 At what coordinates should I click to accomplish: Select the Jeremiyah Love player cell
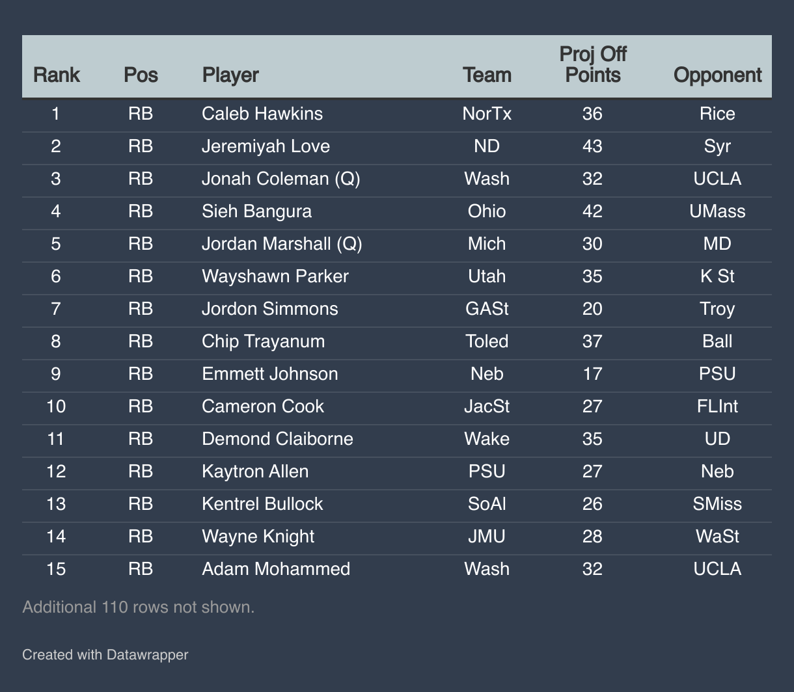click(266, 146)
